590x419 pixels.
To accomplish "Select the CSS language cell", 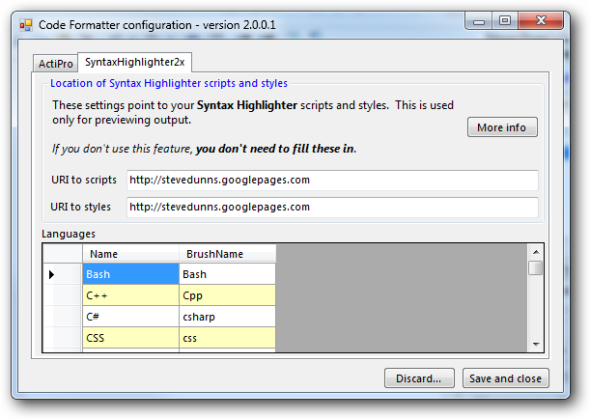I will point(130,337).
